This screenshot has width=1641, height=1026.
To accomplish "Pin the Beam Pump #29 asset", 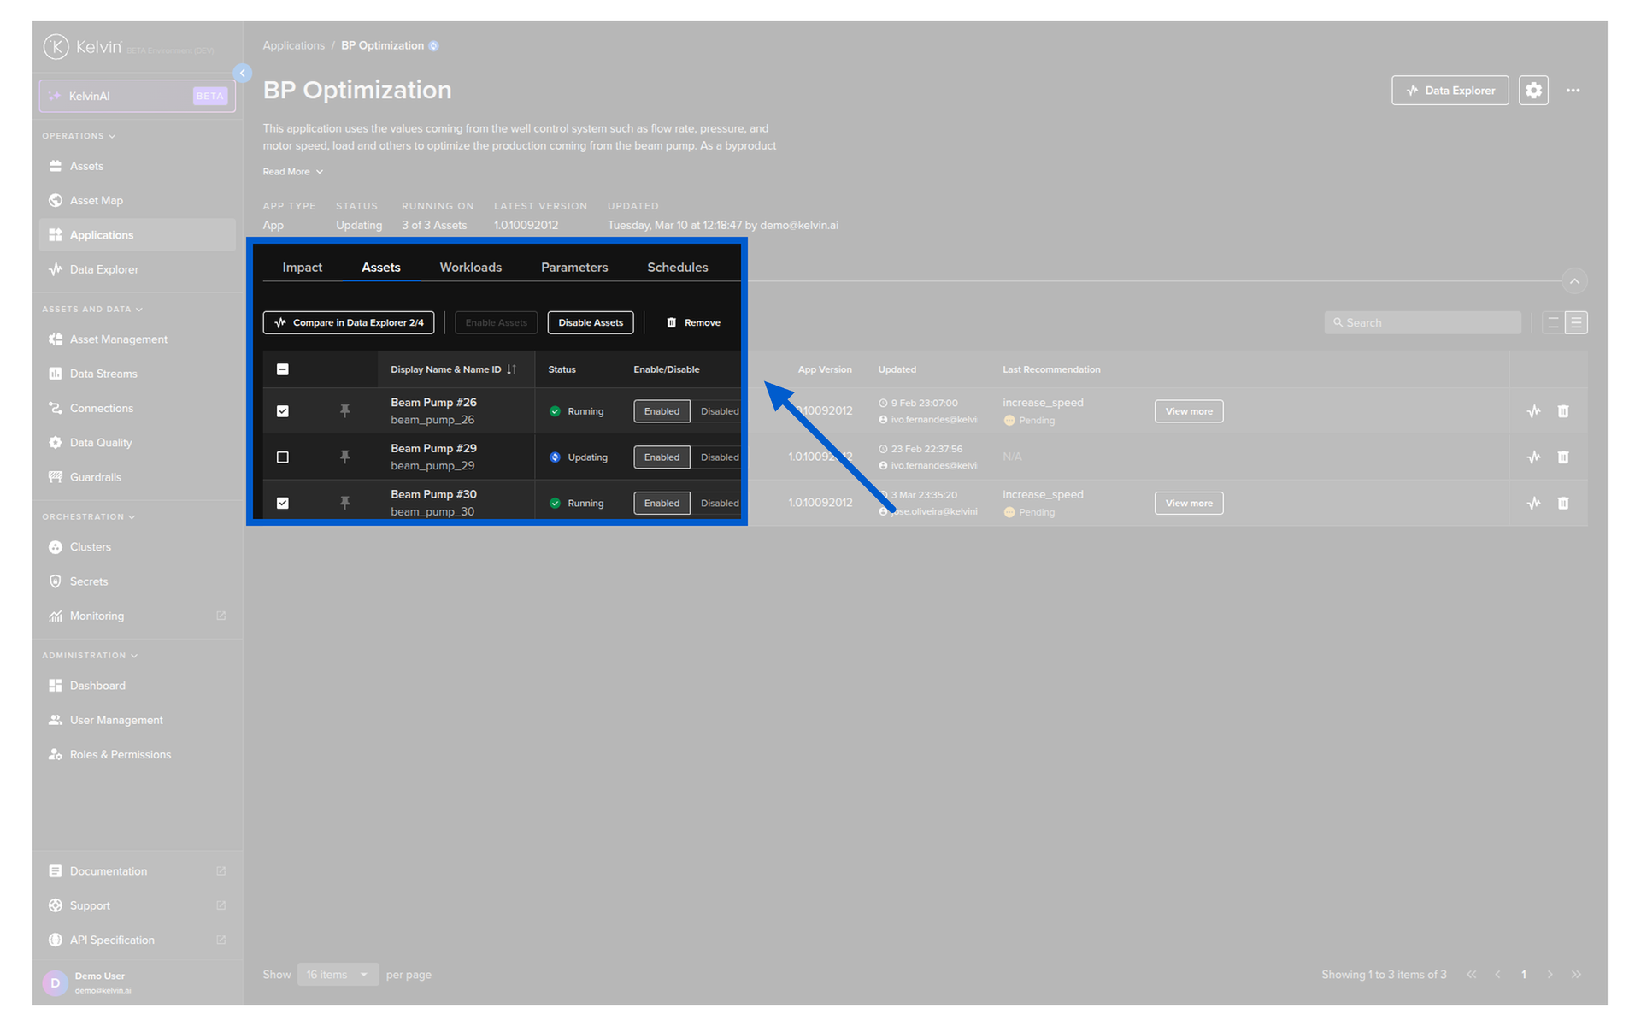I will tap(344, 457).
